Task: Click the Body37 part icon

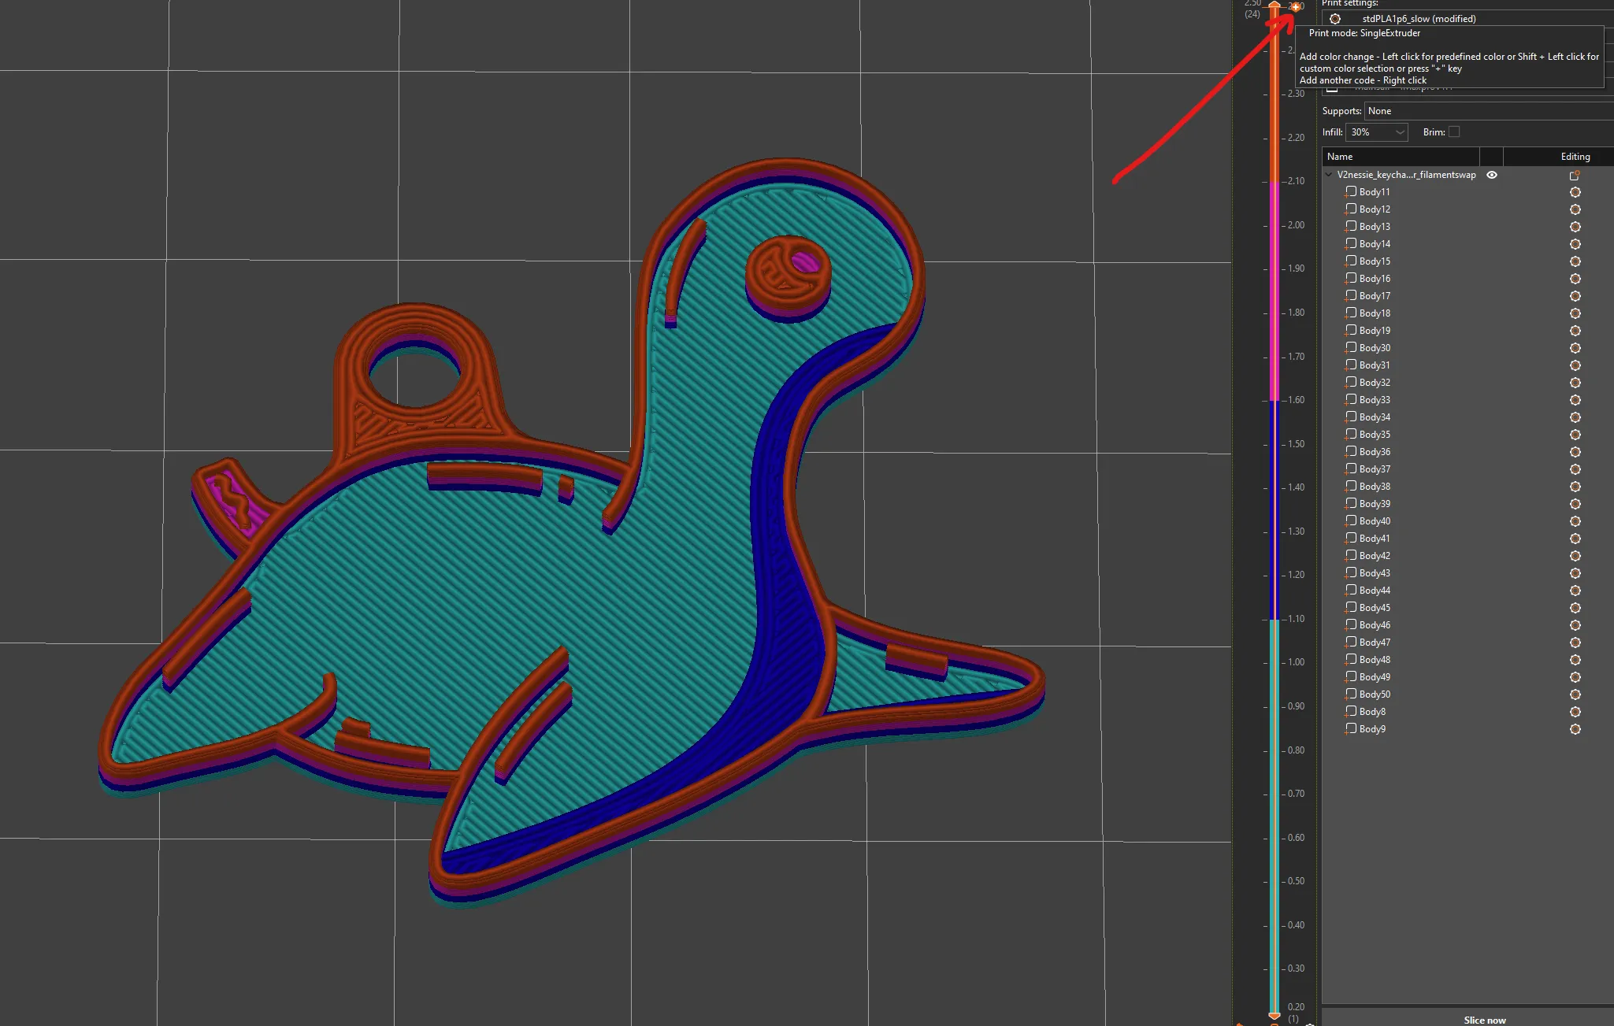Action: (1351, 469)
